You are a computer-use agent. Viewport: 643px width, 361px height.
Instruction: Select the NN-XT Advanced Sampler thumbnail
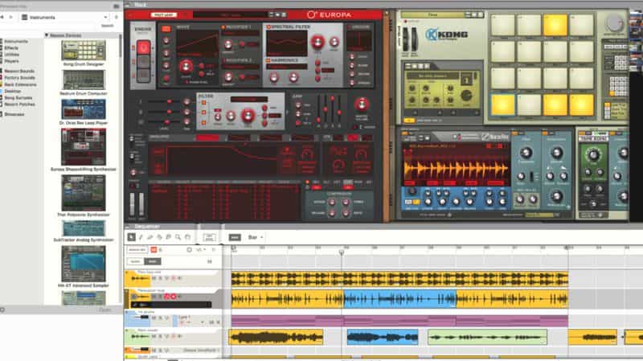pyautogui.click(x=84, y=264)
